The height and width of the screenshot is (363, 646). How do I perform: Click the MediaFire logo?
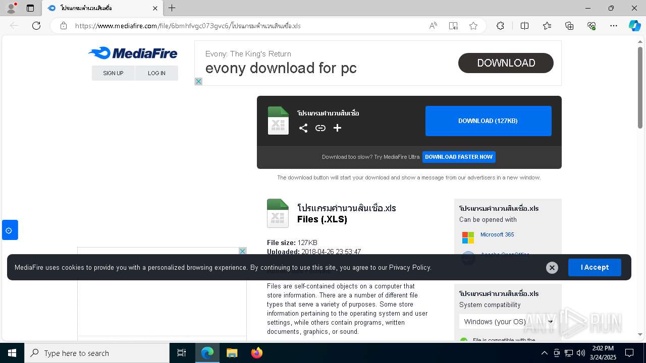[x=133, y=53]
